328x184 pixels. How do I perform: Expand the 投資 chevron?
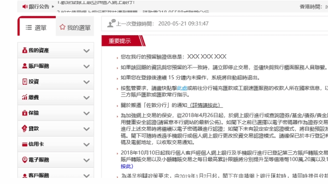[x=87, y=82]
